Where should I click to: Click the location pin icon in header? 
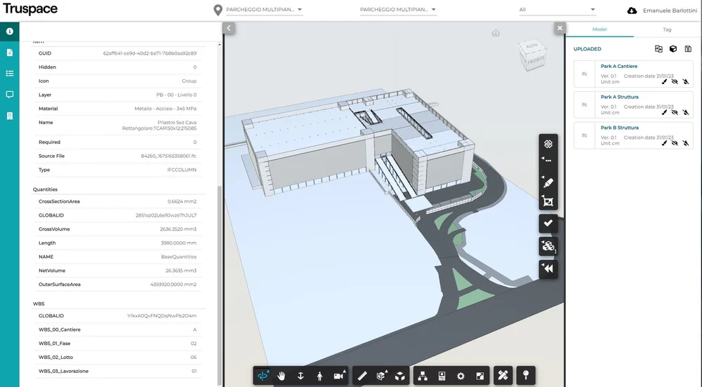point(218,10)
